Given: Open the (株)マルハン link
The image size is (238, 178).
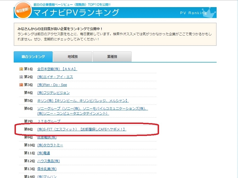Looking at the screenshot, I should pyautogui.click(x=47, y=176).
